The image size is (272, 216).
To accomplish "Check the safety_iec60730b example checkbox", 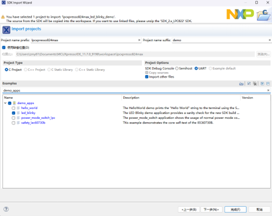I will point(13,123).
